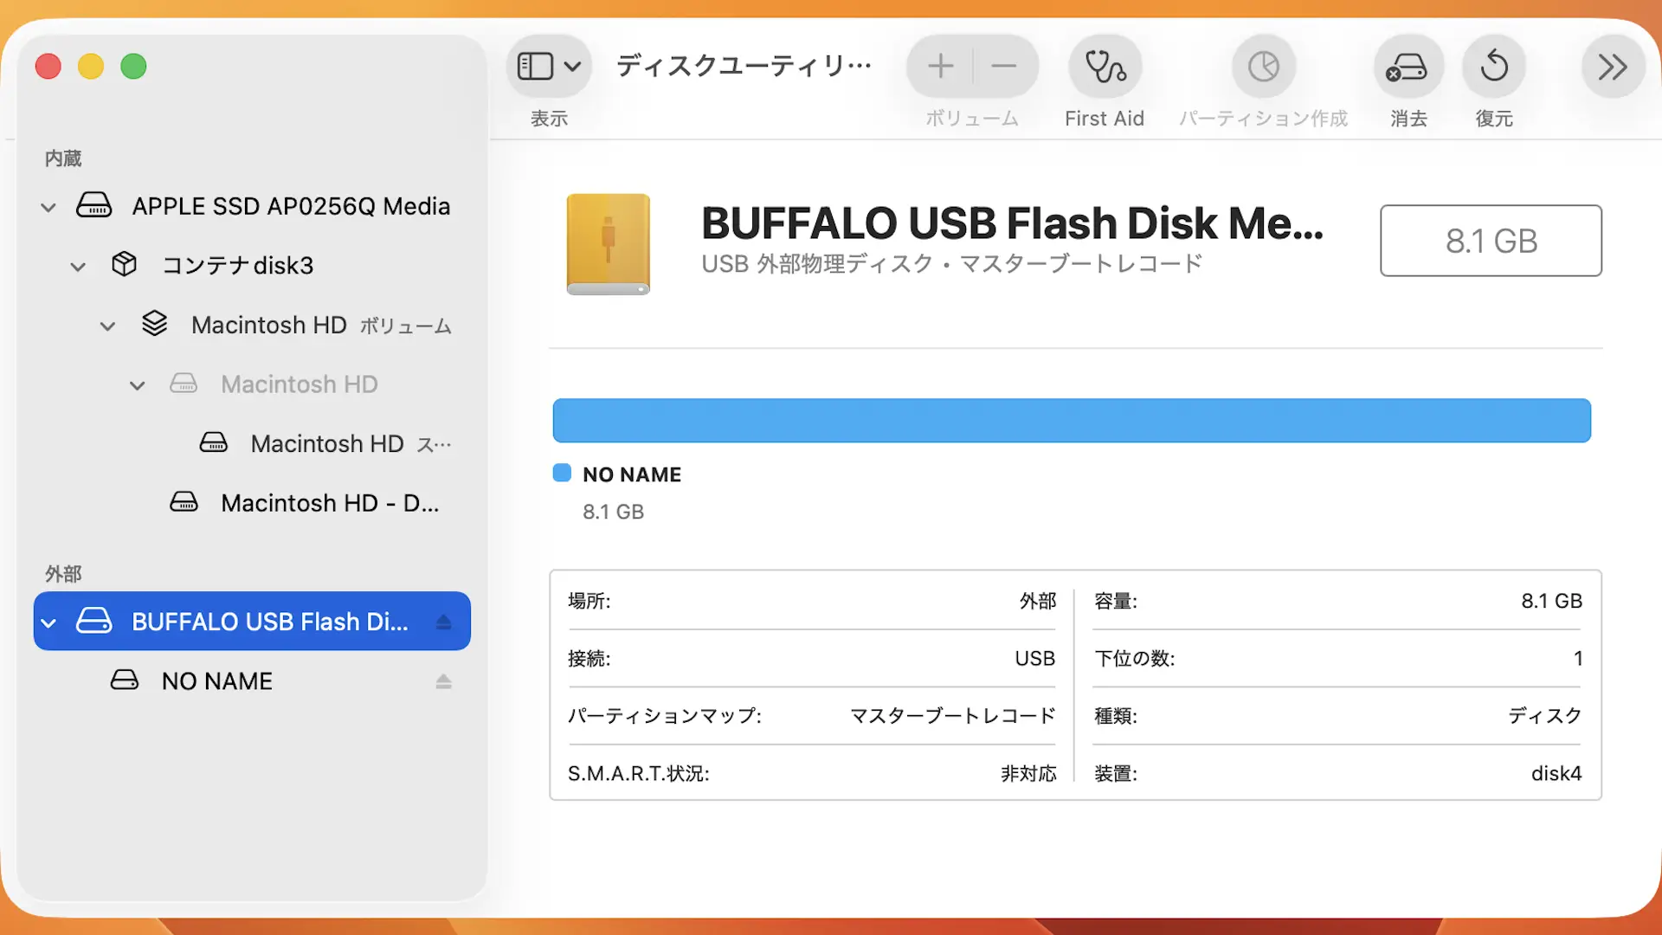Click the Restore (復元) arrow icon
Screen dimensions: 1662x935
(x=1494, y=67)
